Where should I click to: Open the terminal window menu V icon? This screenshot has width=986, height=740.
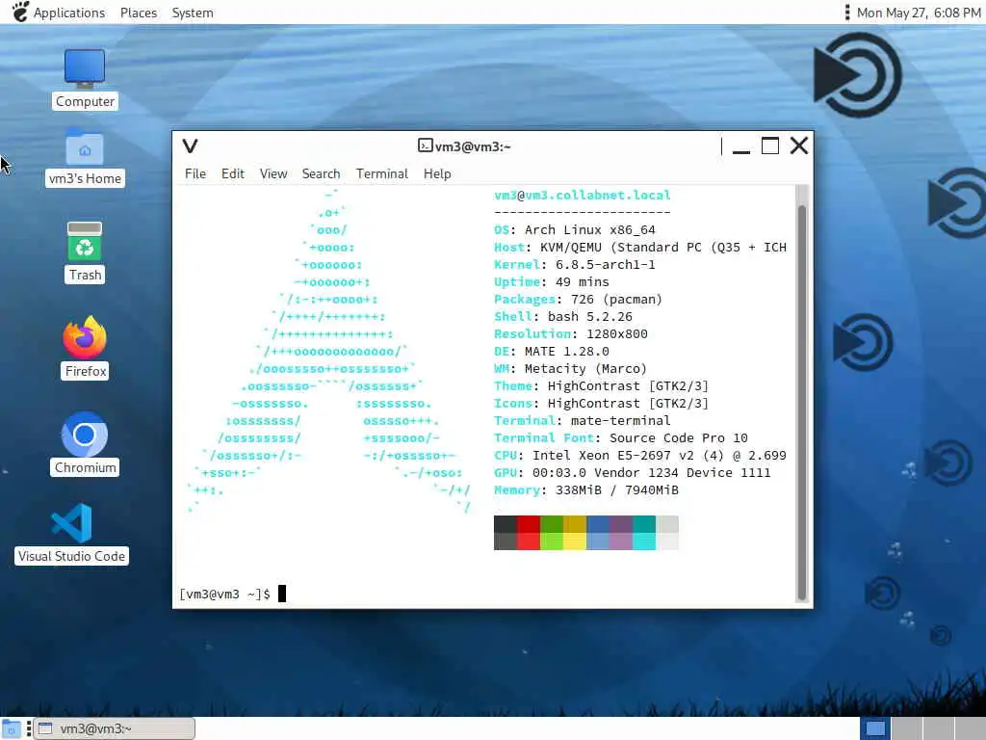pyautogui.click(x=190, y=146)
